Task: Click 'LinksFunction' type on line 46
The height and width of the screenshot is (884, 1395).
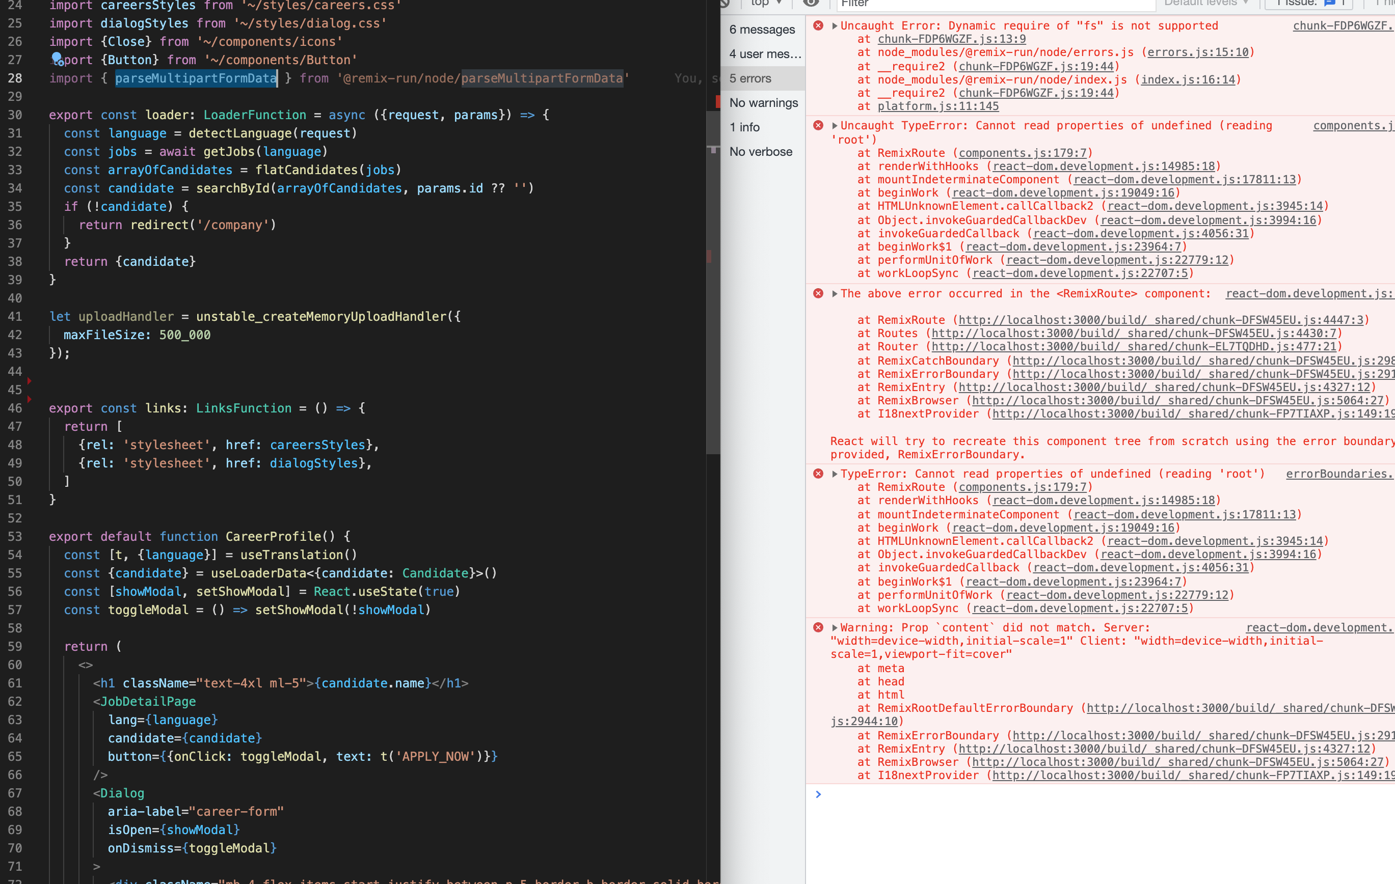Action: (x=244, y=408)
